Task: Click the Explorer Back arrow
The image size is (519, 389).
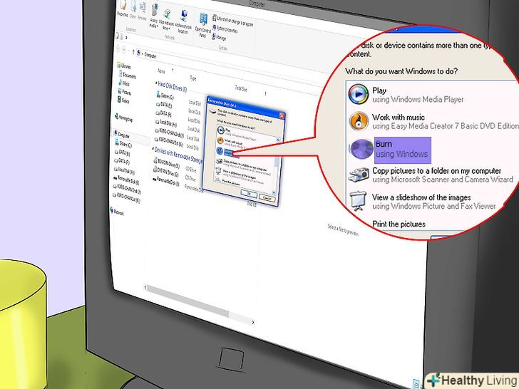Action: pyautogui.click(x=118, y=49)
